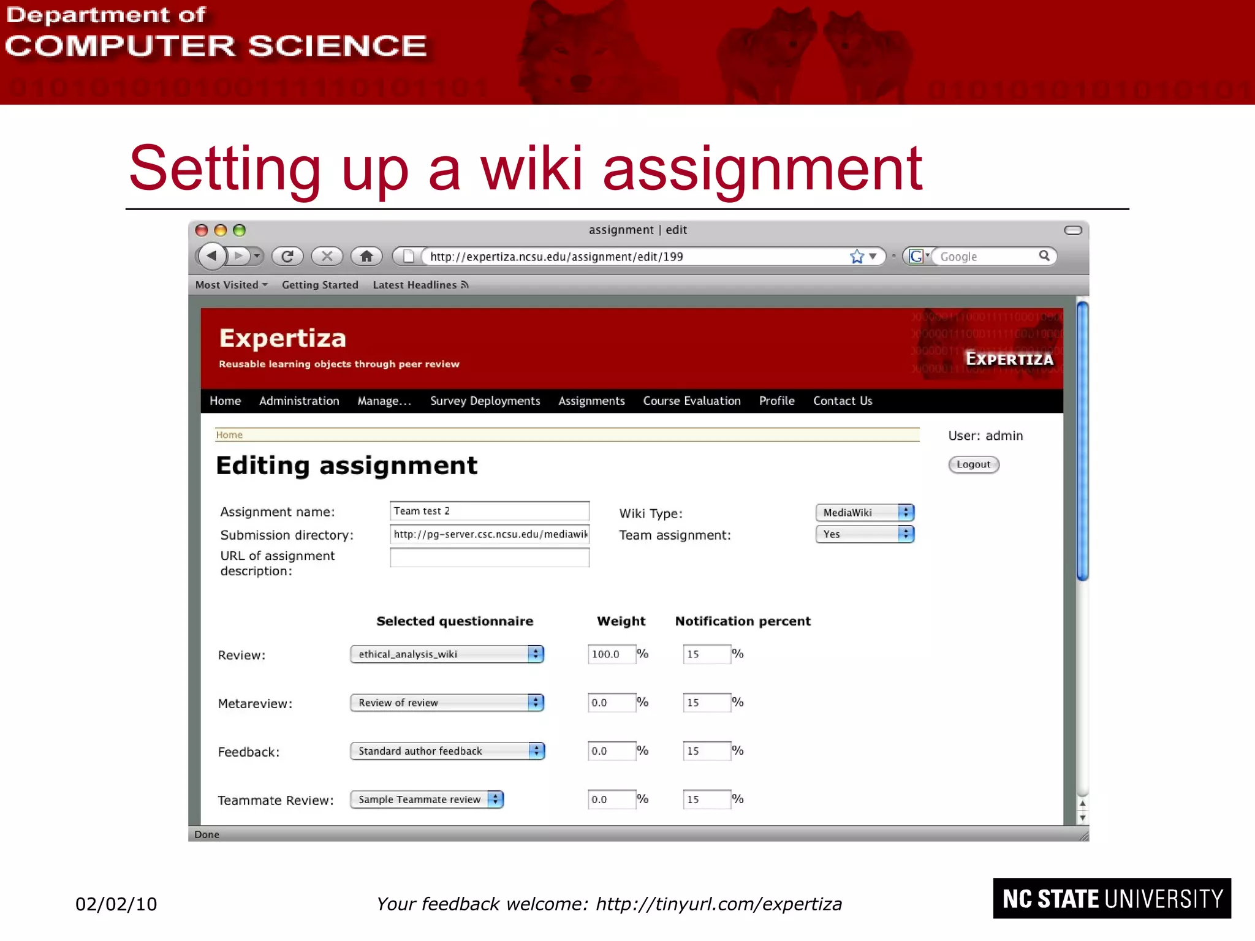
Task: Open the Administration menu item
Action: 299,401
